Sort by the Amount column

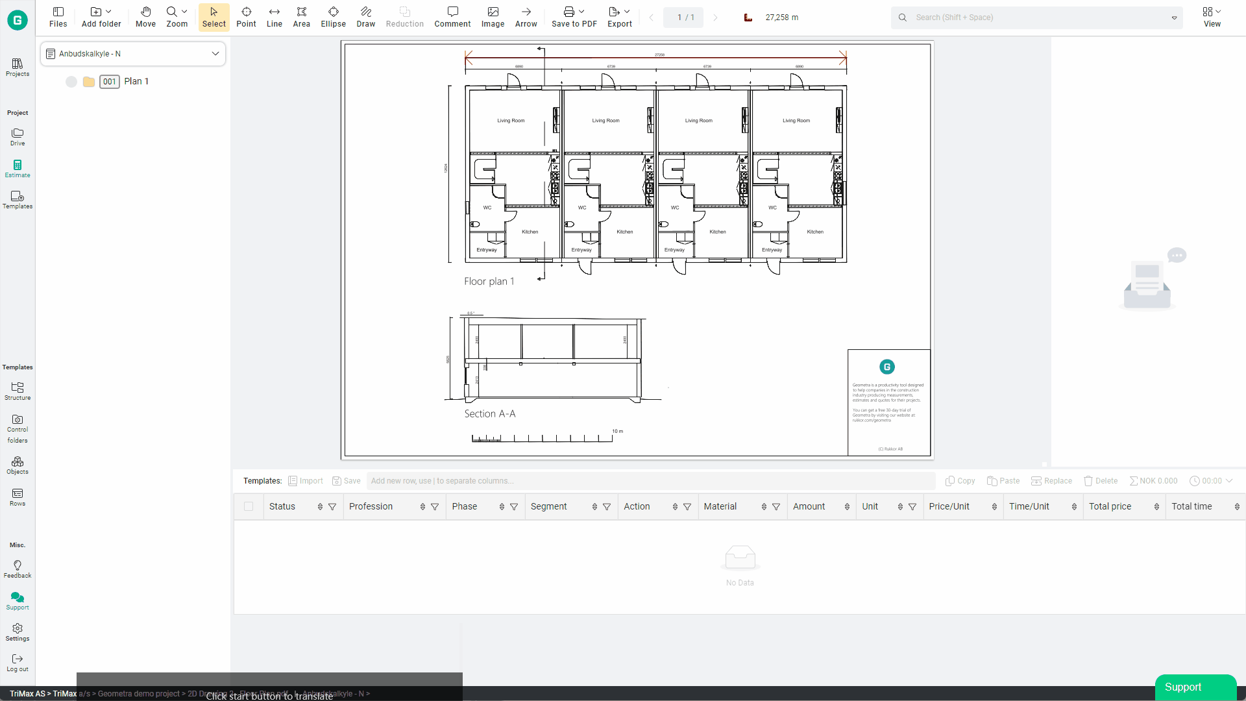click(847, 507)
